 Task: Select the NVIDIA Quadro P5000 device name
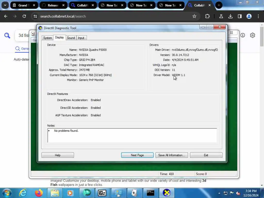93,50
